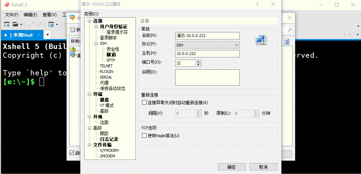The image size is (361, 174).
Task: Select SFTP in the category tree
Action: pyautogui.click(x=111, y=60)
